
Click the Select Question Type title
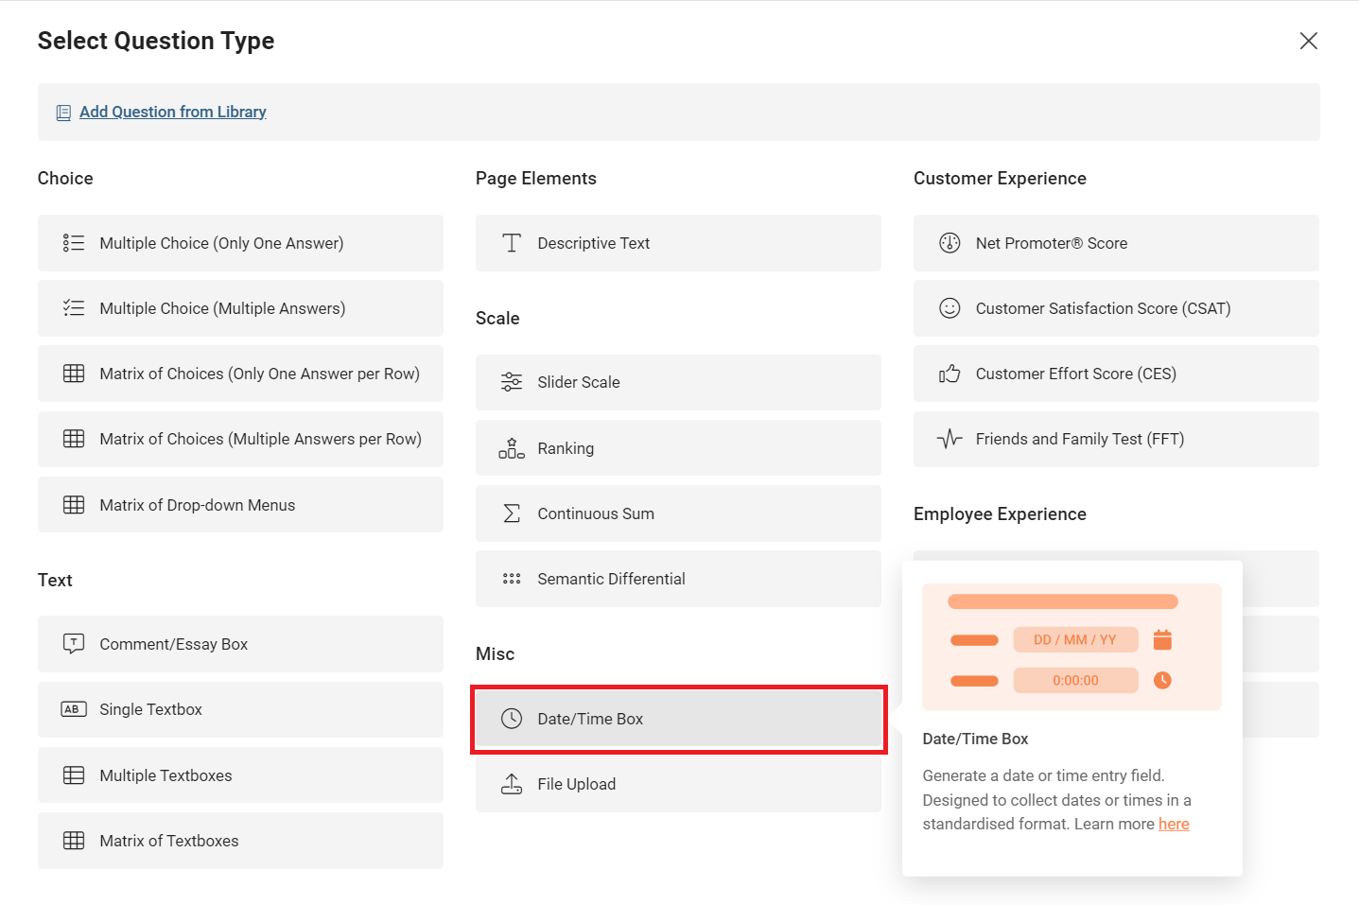point(156,41)
